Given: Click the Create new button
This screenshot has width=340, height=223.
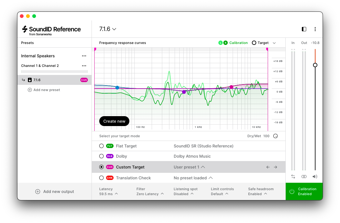Looking at the screenshot, I should click(114, 121).
